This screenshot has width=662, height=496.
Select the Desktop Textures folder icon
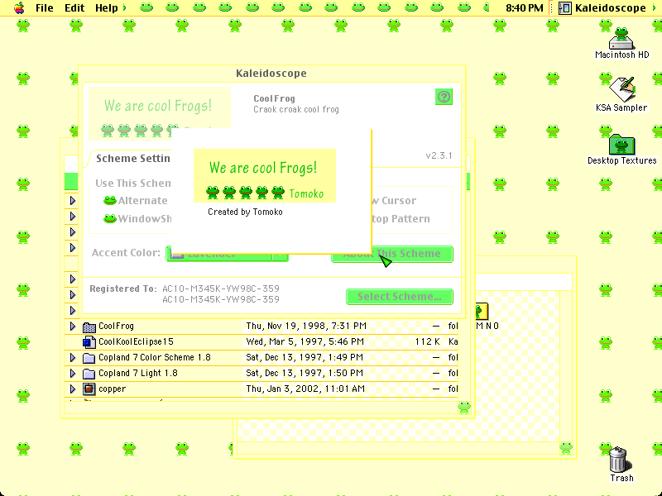point(621,150)
